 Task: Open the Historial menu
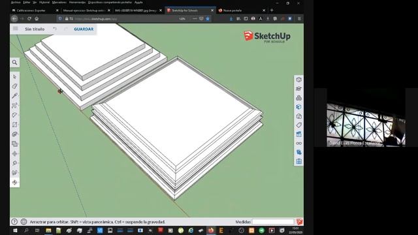(44, 3)
